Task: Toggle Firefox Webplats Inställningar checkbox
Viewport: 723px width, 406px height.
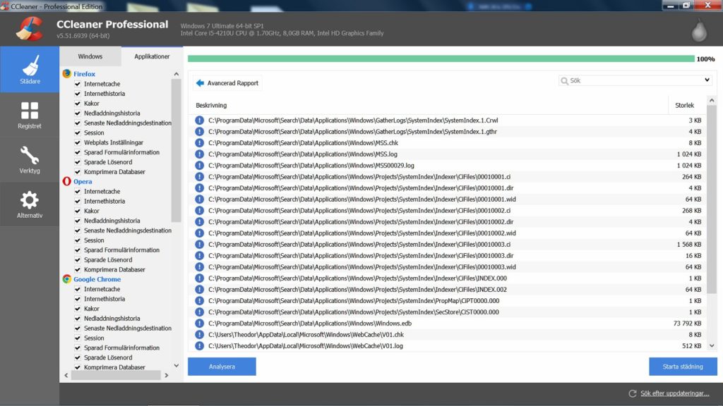Action: point(78,142)
